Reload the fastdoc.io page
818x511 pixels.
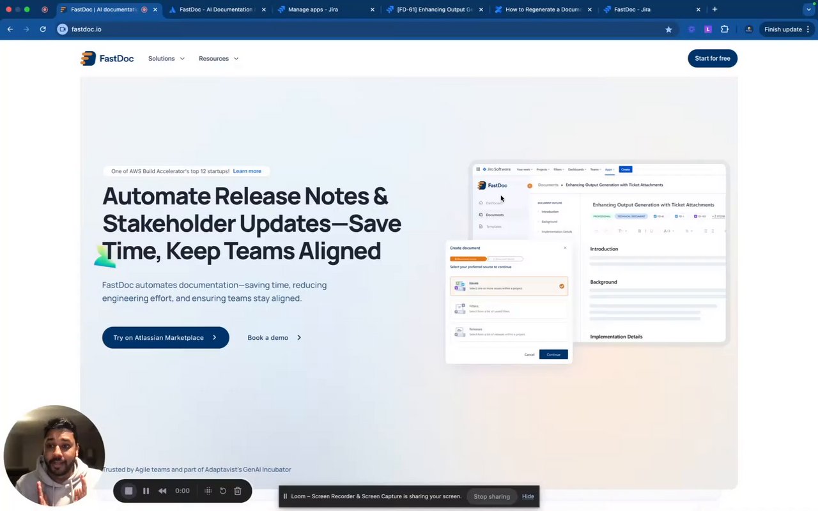(x=43, y=29)
